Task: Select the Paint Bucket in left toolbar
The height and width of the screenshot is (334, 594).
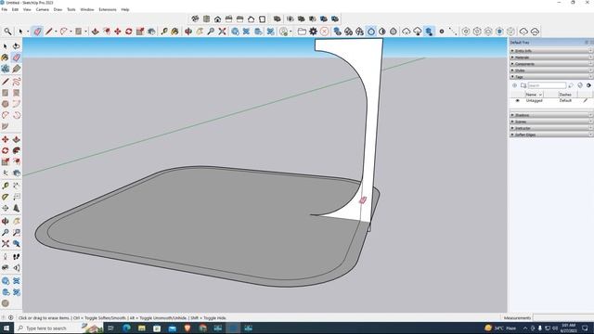Action: (6, 58)
